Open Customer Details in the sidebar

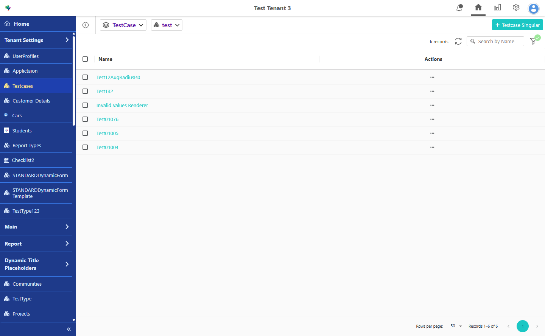[36, 101]
